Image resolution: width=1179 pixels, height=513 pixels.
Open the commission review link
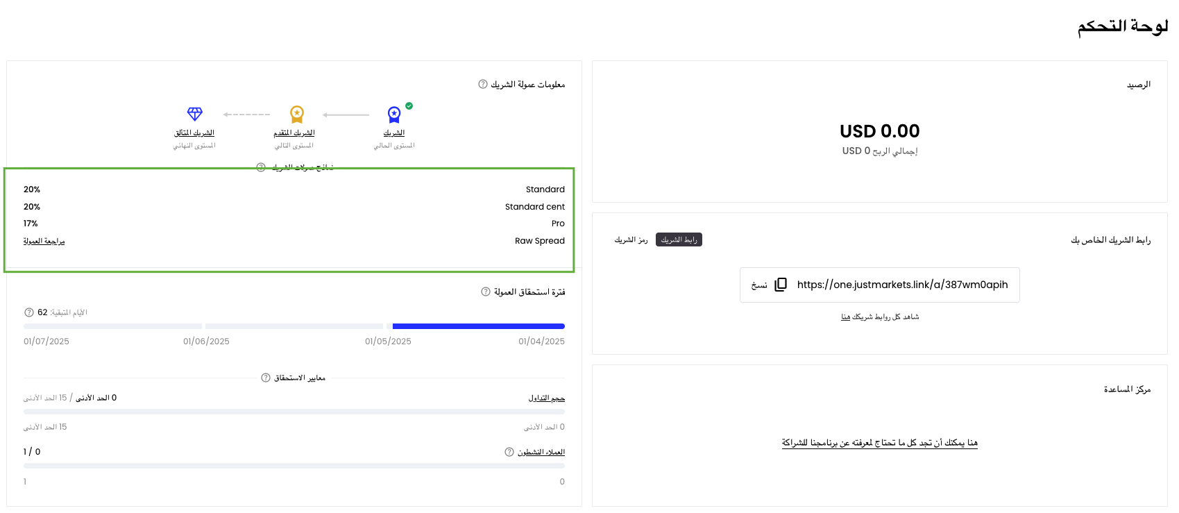coord(44,241)
